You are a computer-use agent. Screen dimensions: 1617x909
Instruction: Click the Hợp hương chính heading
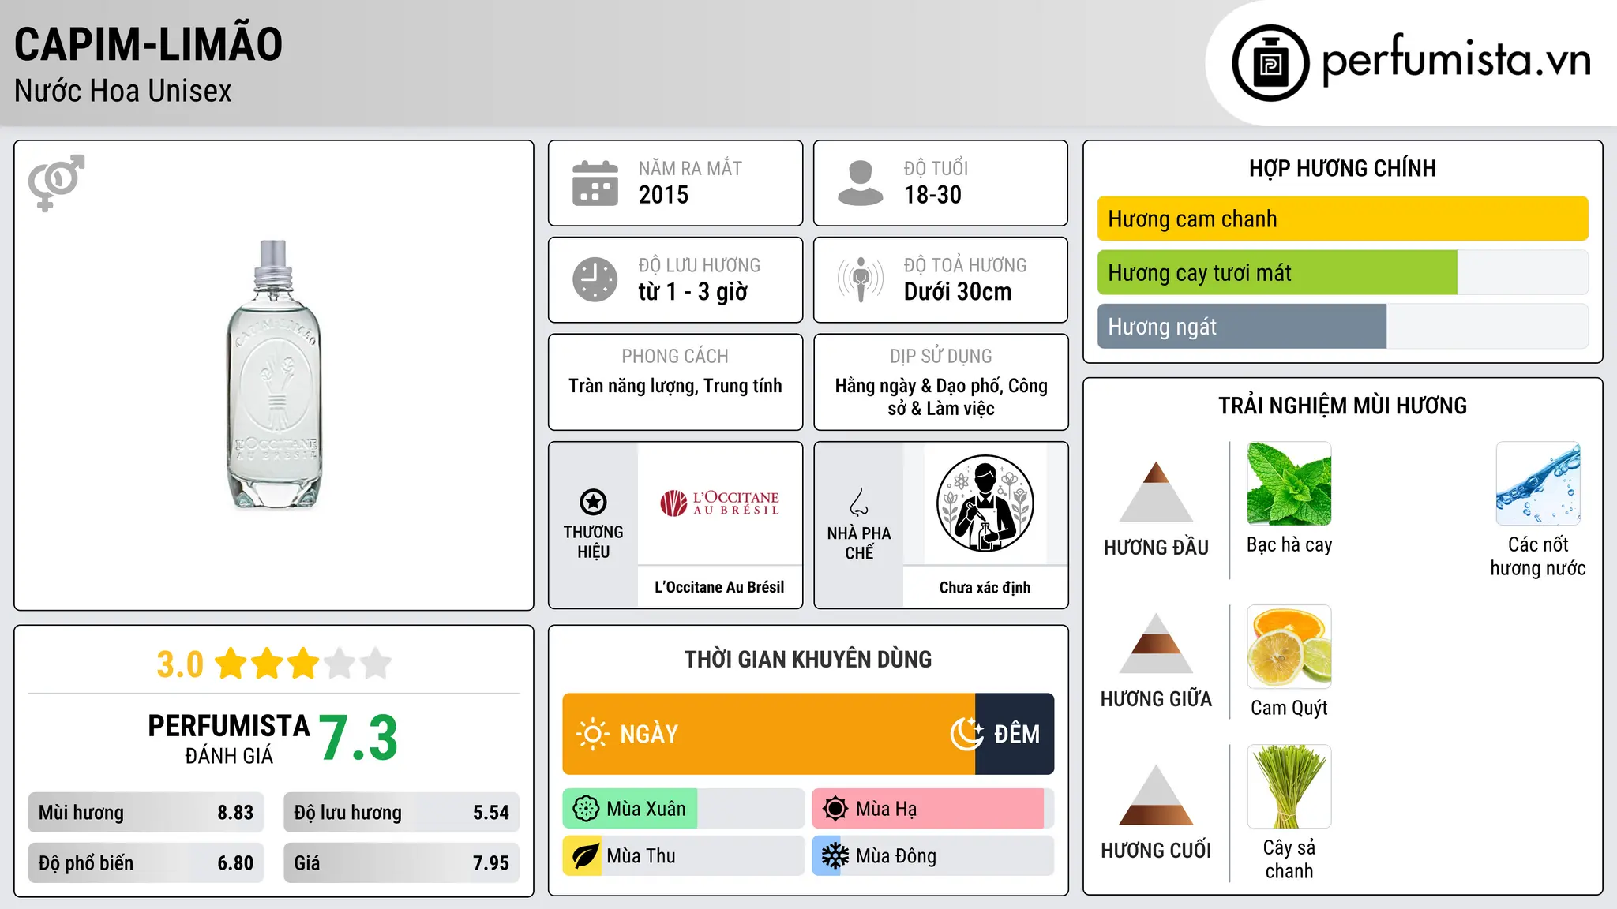click(x=1342, y=168)
